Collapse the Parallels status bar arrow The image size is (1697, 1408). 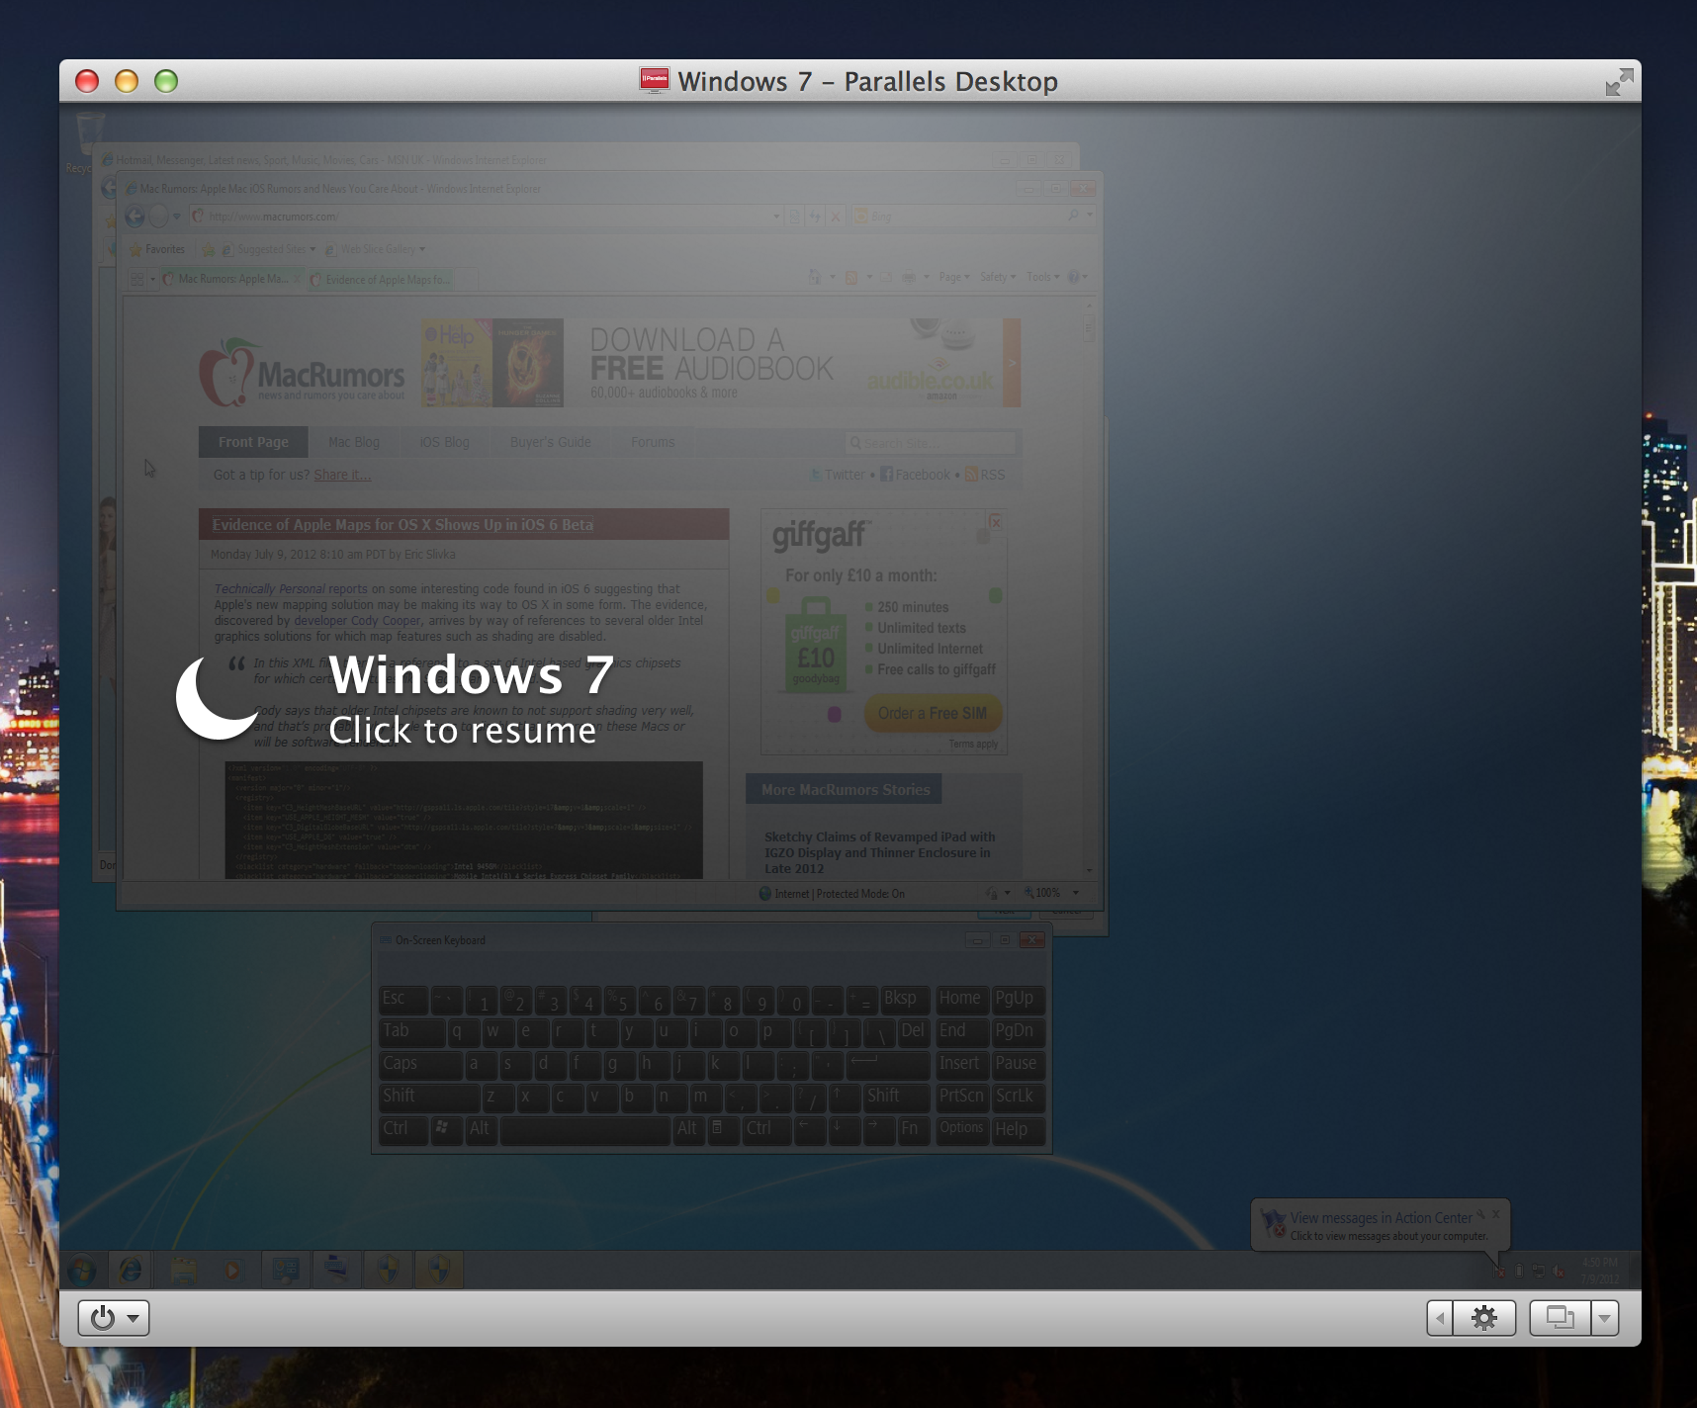pos(1440,1318)
